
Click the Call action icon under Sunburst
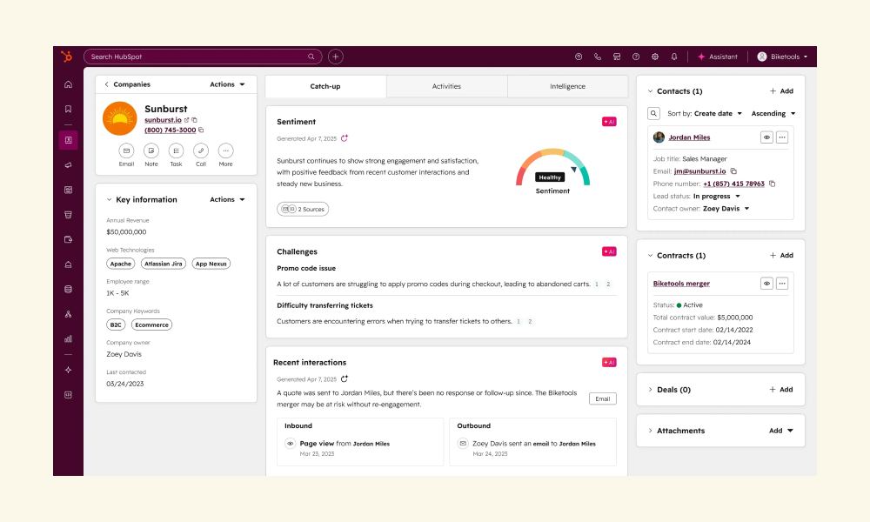(201, 151)
